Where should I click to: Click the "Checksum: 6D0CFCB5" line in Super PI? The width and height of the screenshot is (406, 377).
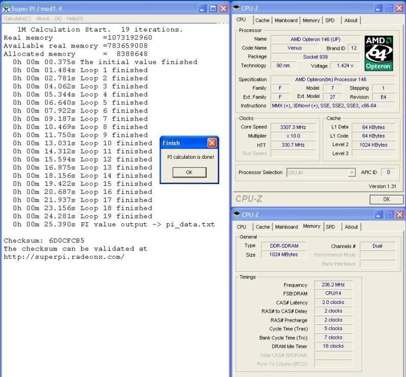44,241
